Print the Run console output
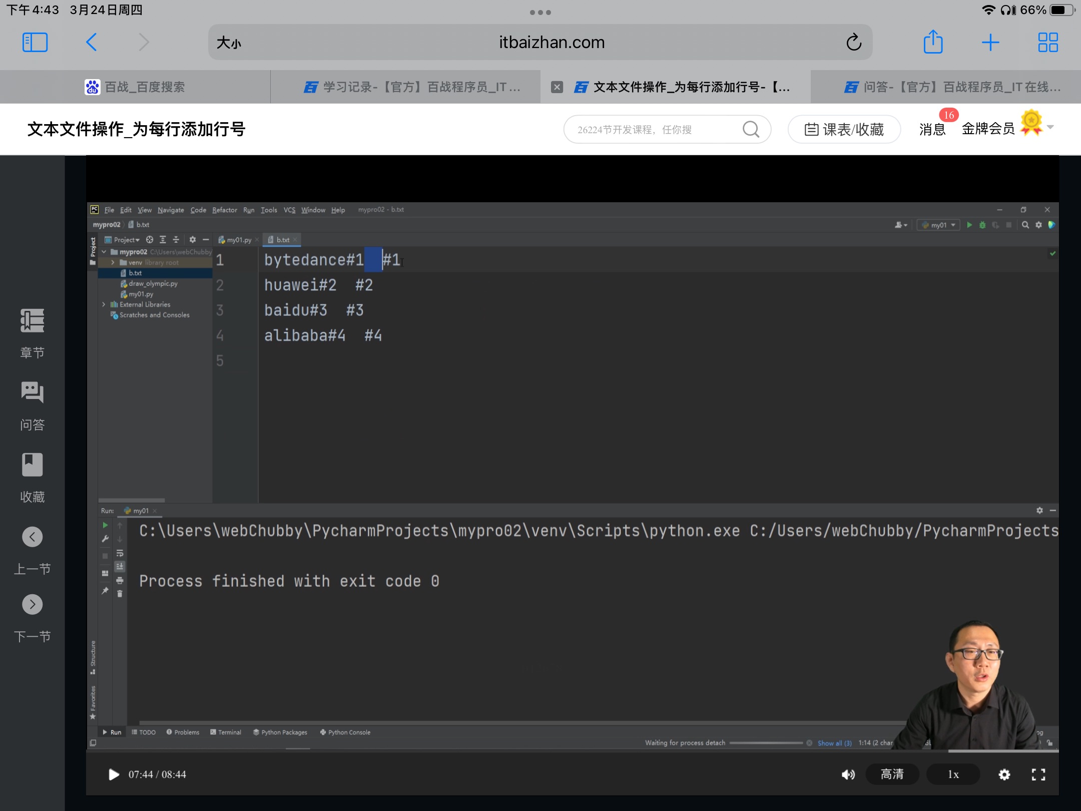1081x811 pixels. tap(120, 581)
